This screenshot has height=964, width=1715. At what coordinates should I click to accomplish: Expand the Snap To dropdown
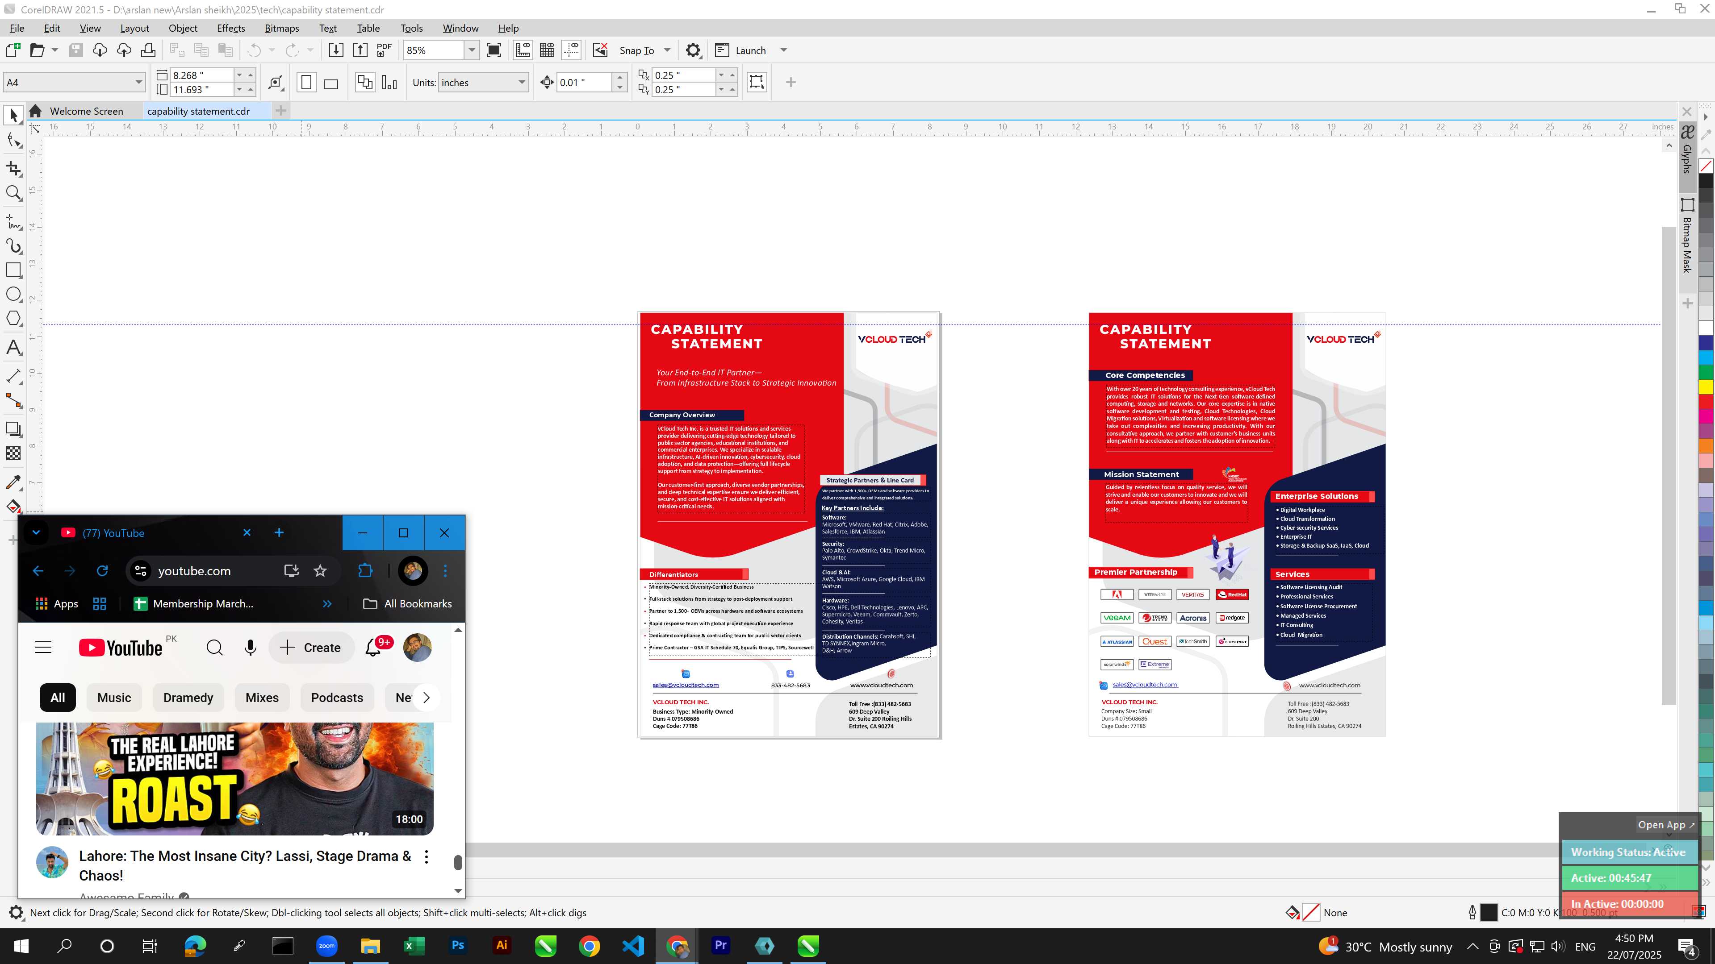tap(667, 50)
